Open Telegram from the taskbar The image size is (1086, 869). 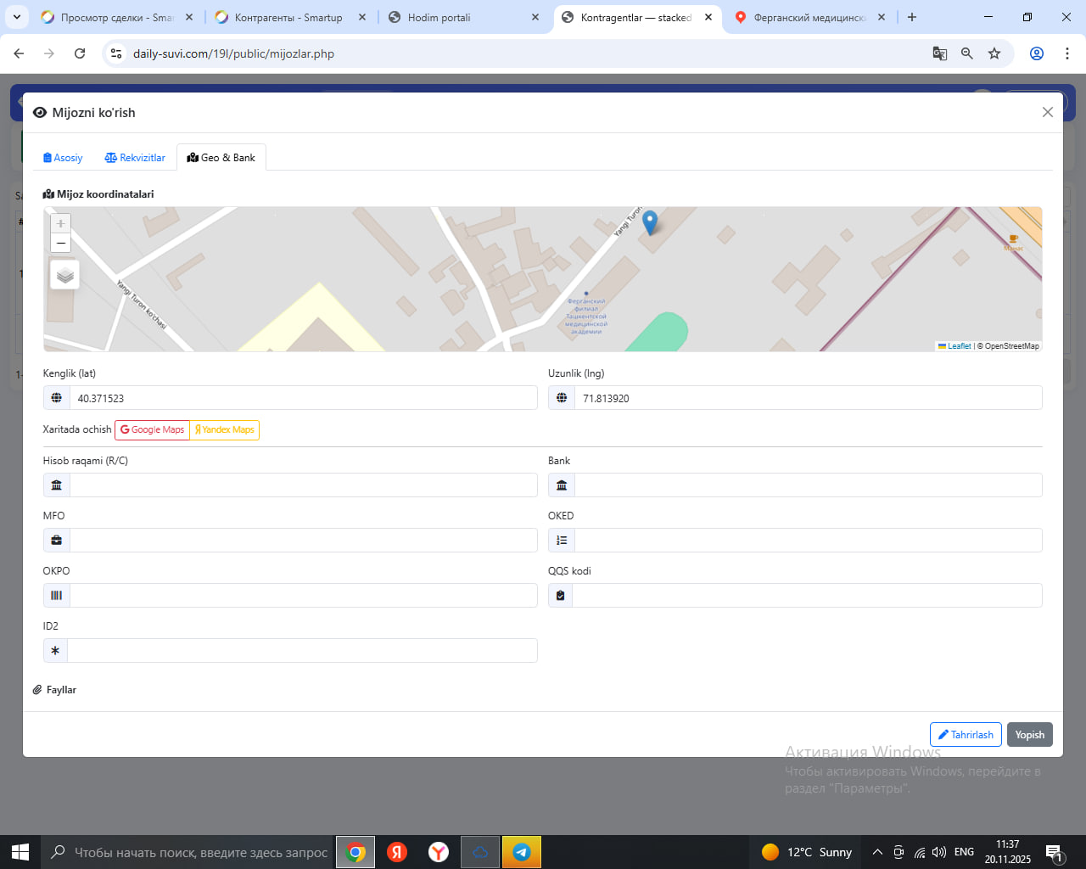(x=522, y=852)
